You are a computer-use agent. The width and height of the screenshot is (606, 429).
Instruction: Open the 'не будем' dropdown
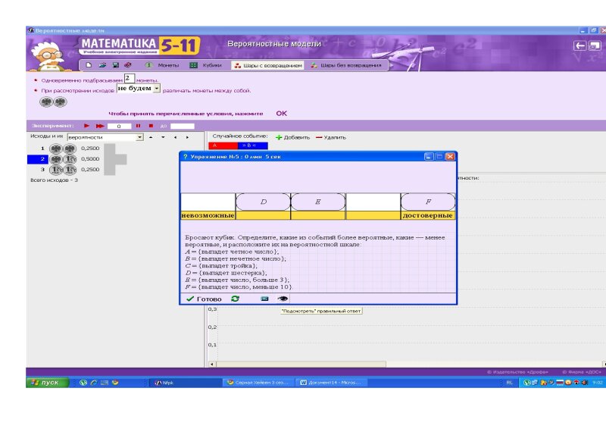pyautogui.click(x=157, y=89)
